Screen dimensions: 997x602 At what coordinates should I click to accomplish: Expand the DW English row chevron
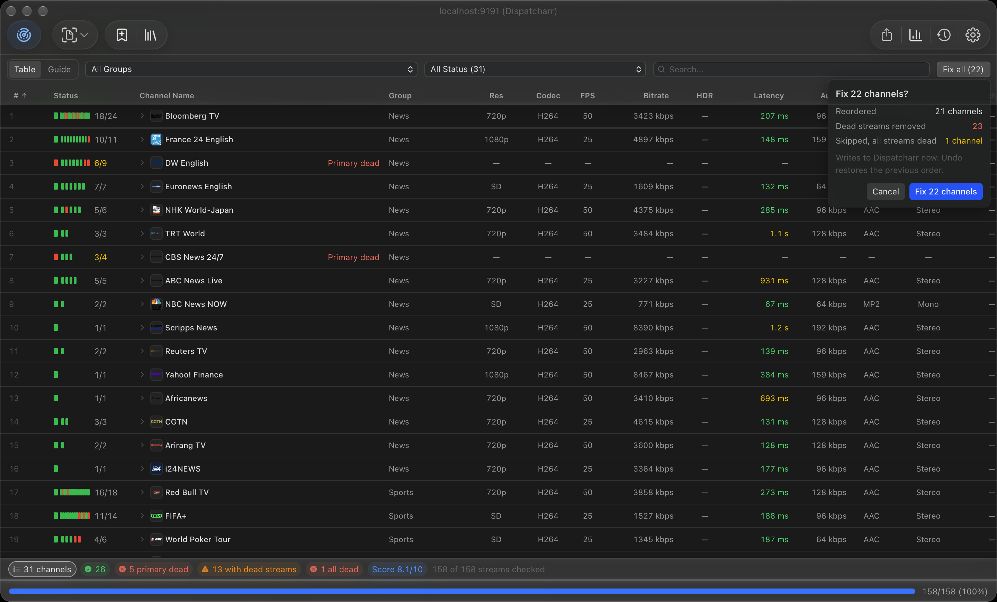[x=142, y=163]
